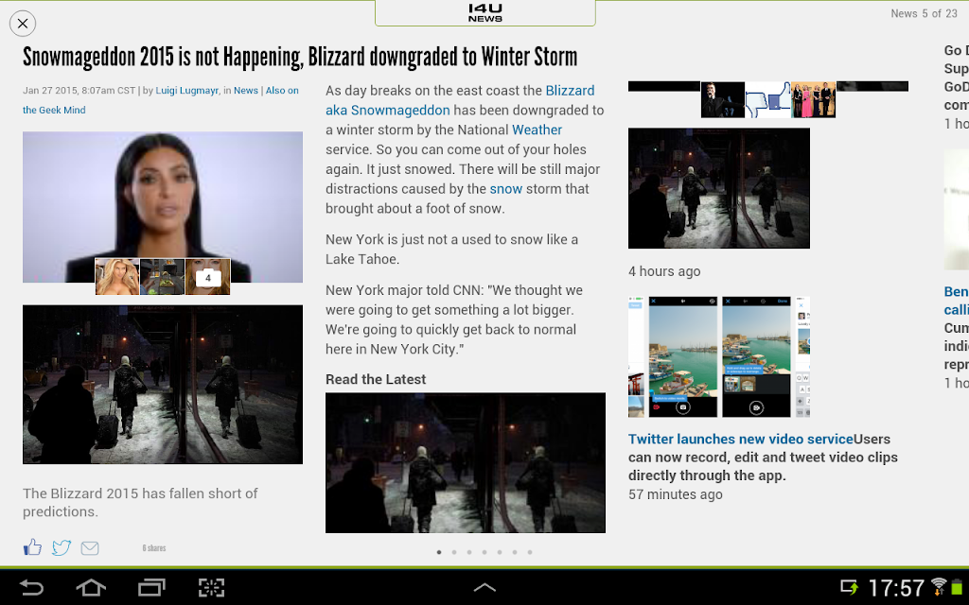The height and width of the screenshot is (605, 969).
Task: Follow 'Also on the Geek Mind' link
Action: coord(161,100)
